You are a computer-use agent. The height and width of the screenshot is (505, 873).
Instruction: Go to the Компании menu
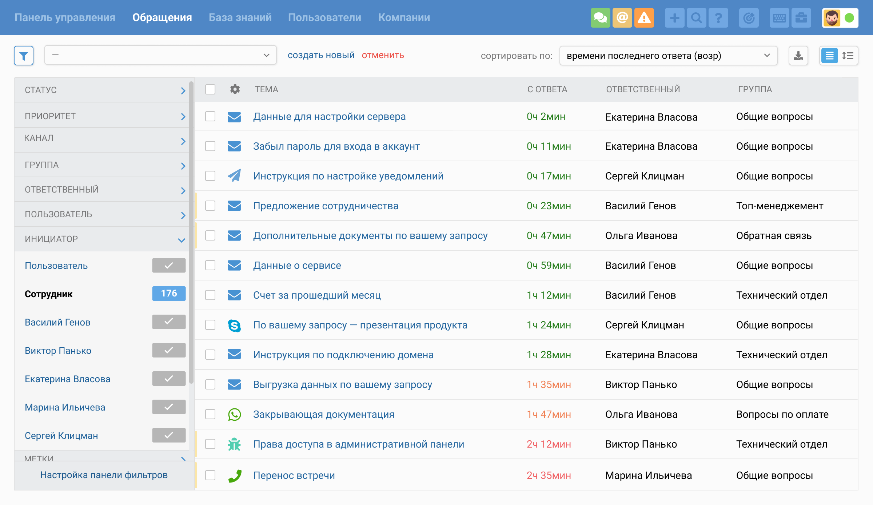coord(404,17)
